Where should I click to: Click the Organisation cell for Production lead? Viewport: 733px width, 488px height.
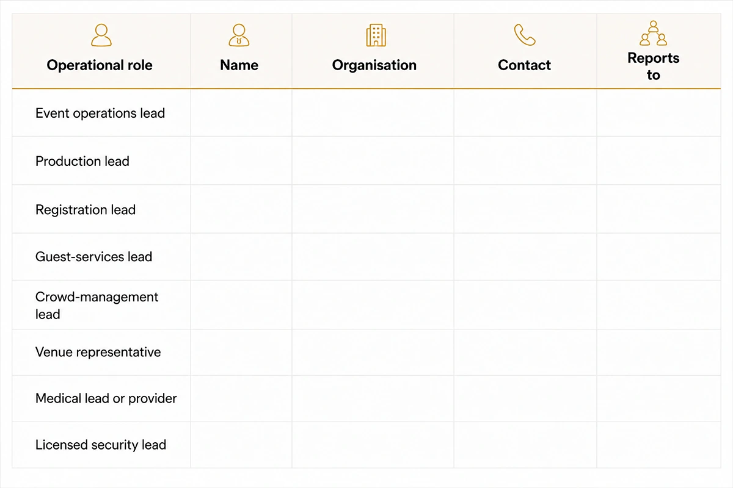pos(373,161)
